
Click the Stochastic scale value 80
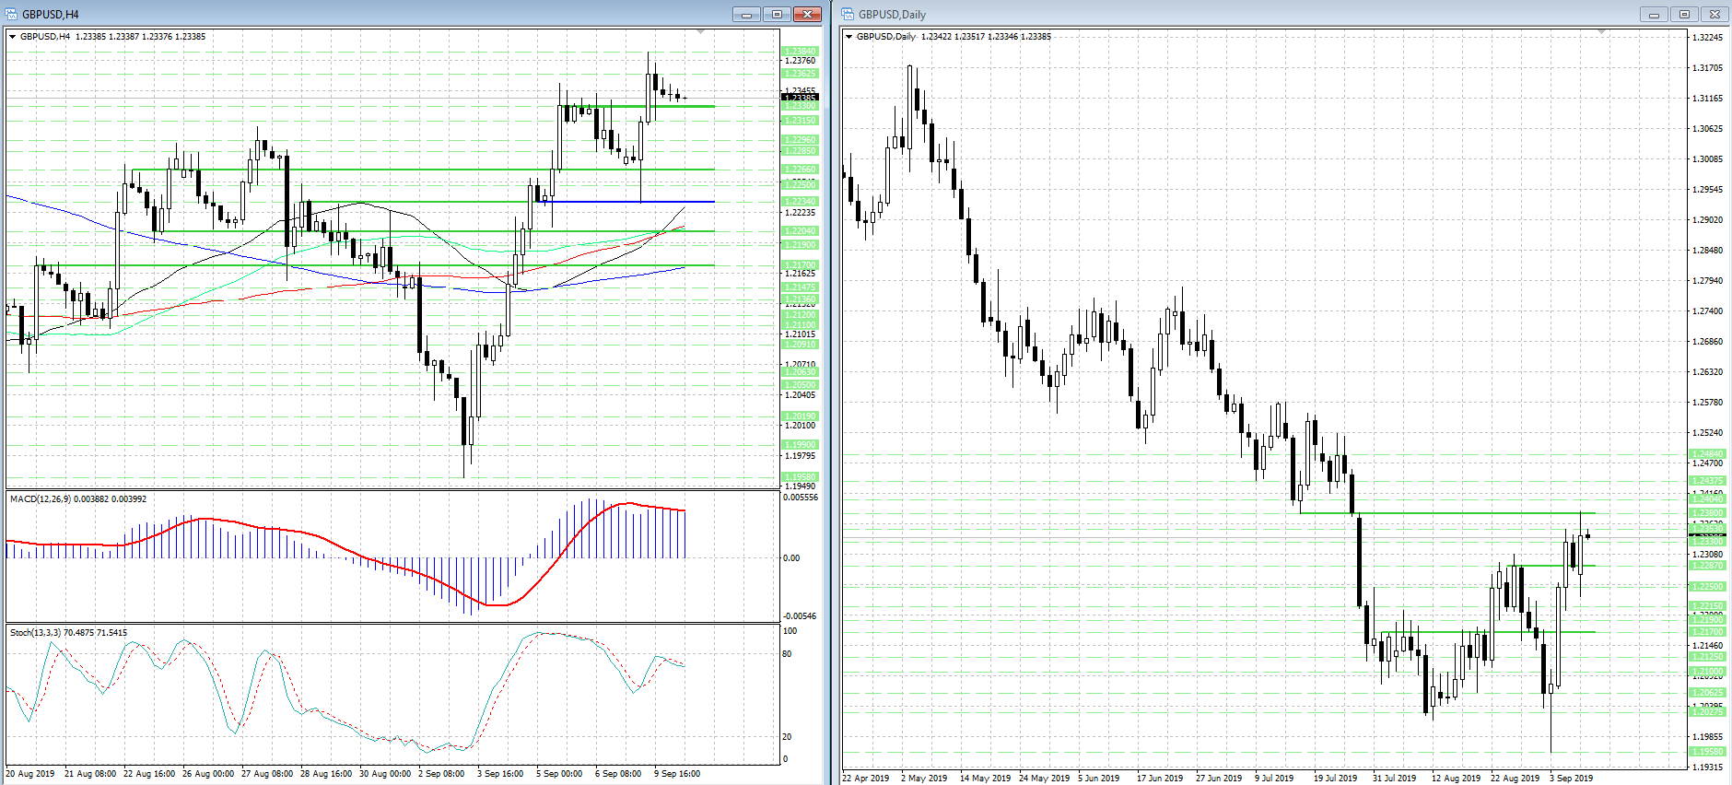tap(787, 654)
